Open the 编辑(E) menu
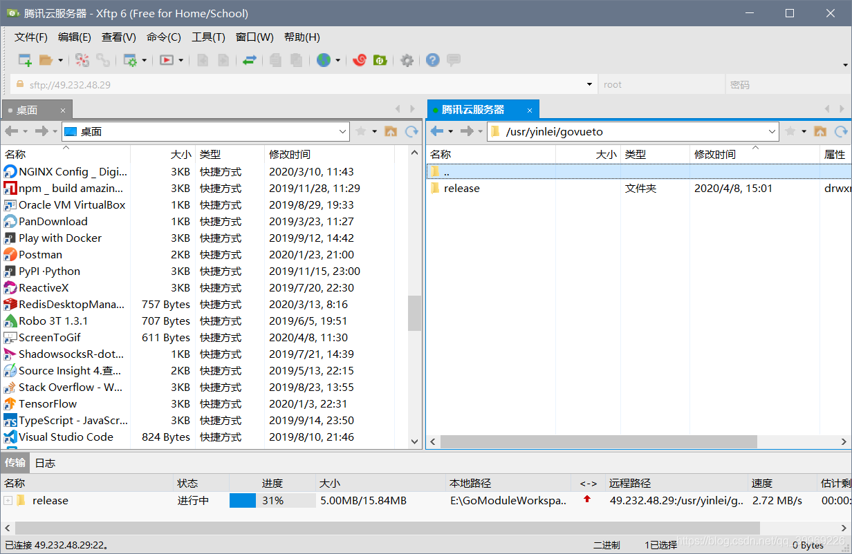852x554 pixels. [x=75, y=37]
